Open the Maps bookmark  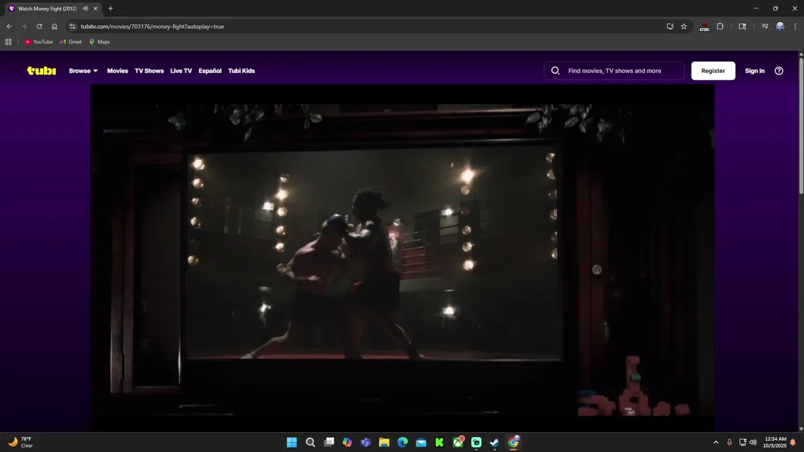99,42
